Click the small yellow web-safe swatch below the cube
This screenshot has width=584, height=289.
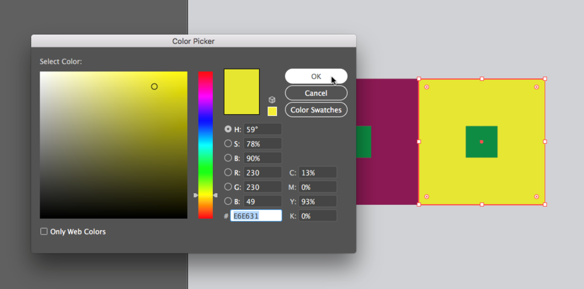[x=273, y=111]
